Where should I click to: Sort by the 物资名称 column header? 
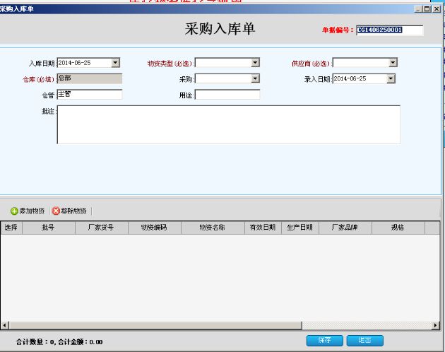pos(212,228)
